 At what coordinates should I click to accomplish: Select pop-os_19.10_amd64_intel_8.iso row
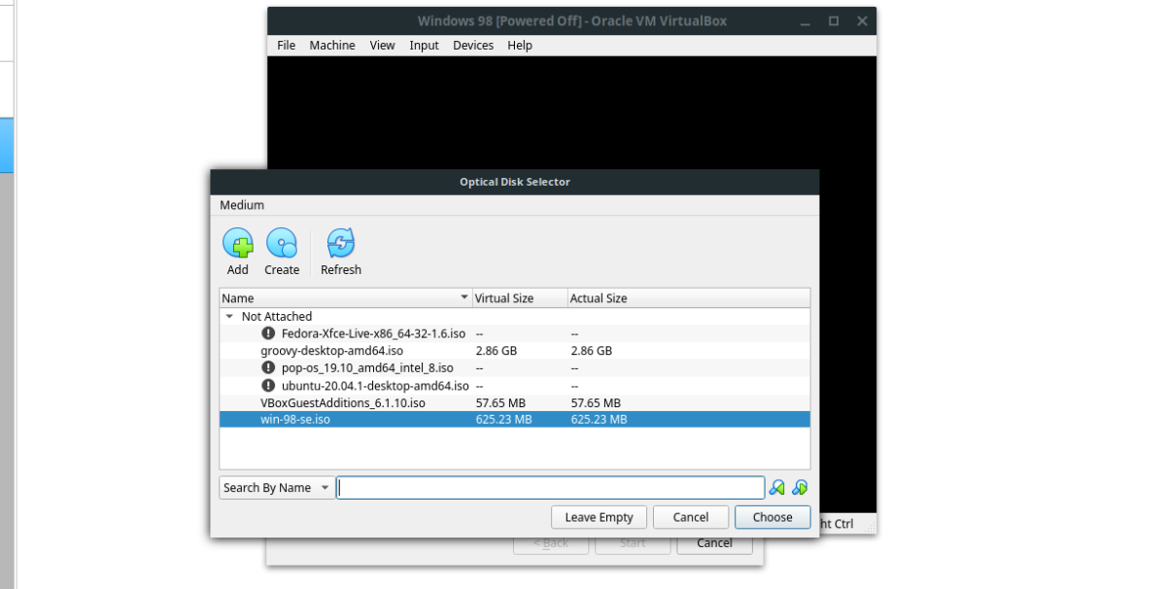(x=515, y=368)
